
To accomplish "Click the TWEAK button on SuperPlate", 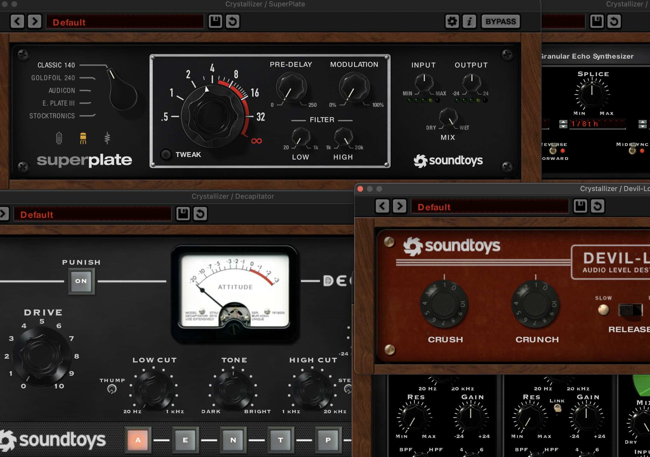I will pyautogui.click(x=165, y=154).
